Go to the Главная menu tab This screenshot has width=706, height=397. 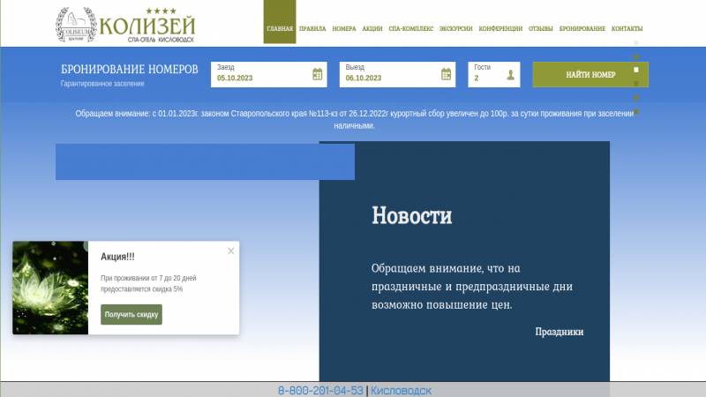280,28
